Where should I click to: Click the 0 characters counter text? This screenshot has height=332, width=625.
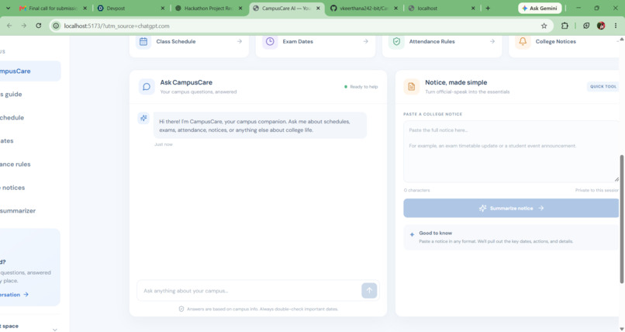(416, 191)
